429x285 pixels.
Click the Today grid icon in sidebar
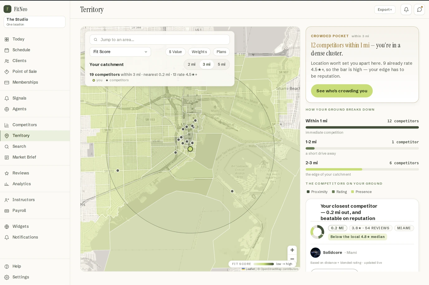coord(7,40)
